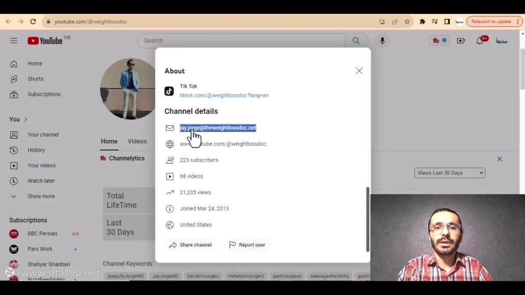
Task: Close the About dialog
Action: click(x=359, y=71)
